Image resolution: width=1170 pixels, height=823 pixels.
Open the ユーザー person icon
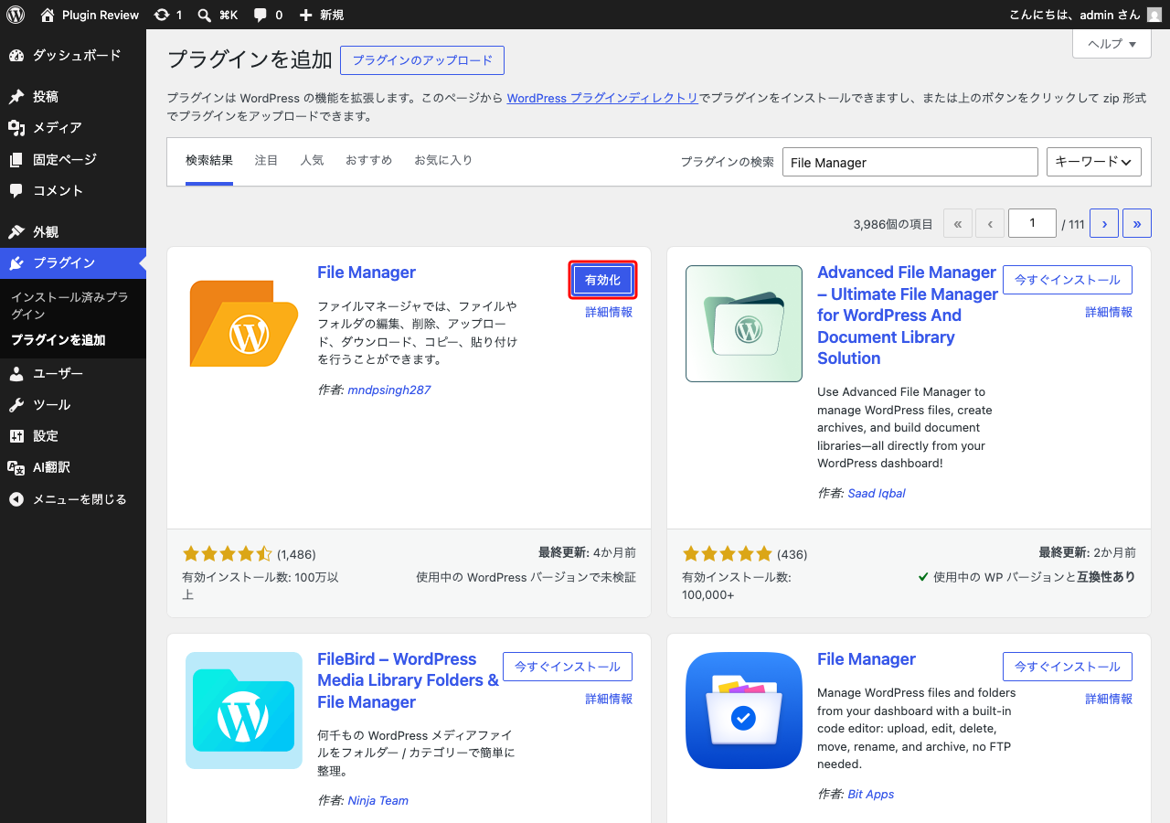(x=16, y=374)
